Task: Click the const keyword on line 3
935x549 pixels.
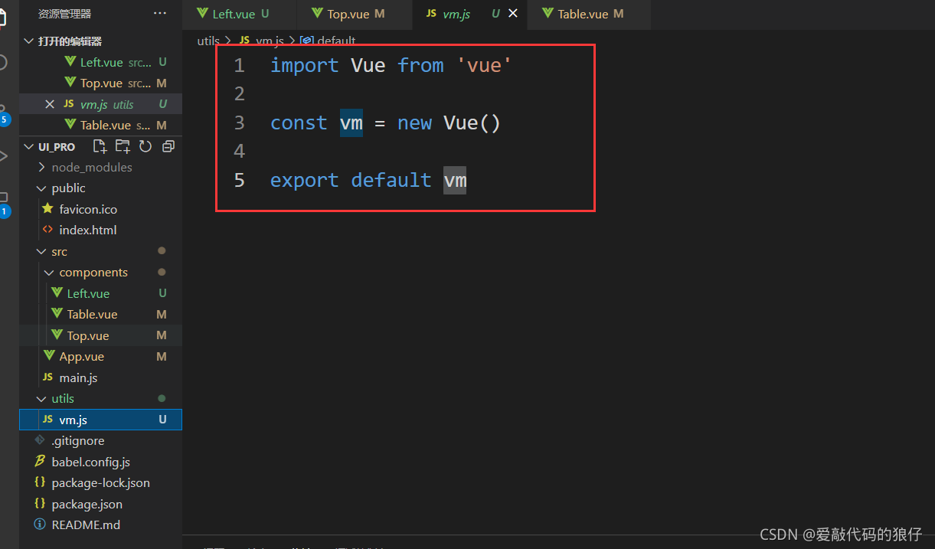Action: [x=299, y=123]
